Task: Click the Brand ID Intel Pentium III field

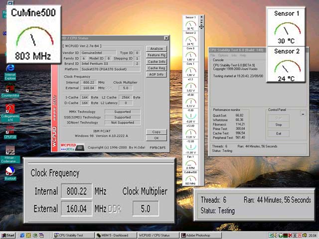Action: pos(107,64)
